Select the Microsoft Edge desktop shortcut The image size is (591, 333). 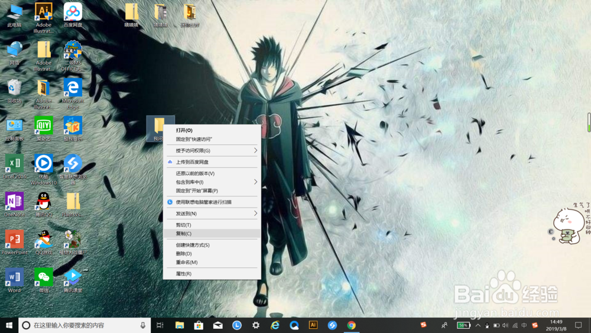click(x=73, y=94)
